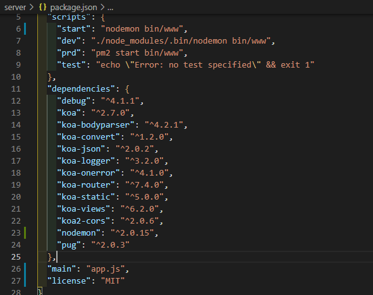
Task: Click the "dev" key text
Action: (x=69, y=41)
